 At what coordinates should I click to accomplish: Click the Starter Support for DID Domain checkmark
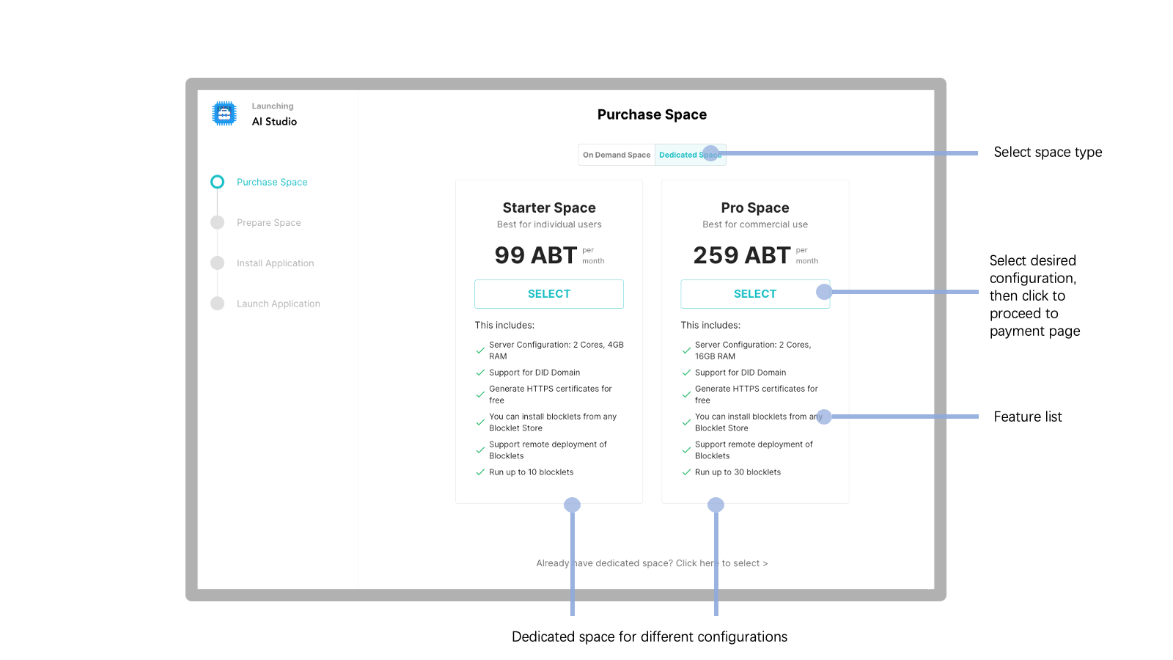pyautogui.click(x=480, y=373)
